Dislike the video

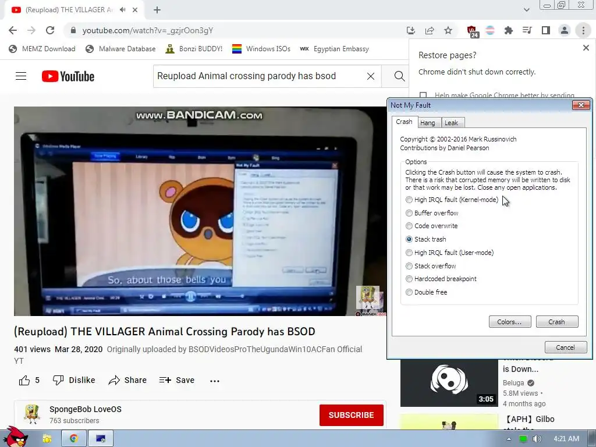click(x=74, y=380)
